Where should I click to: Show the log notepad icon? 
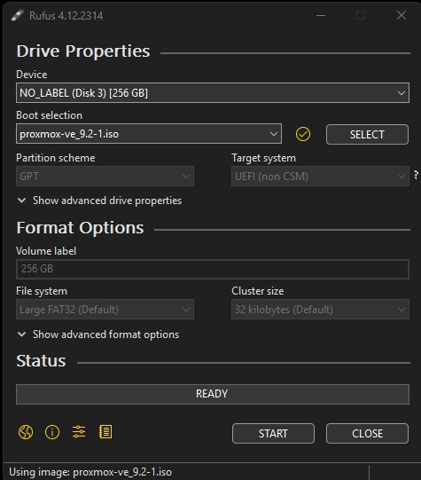(x=105, y=432)
